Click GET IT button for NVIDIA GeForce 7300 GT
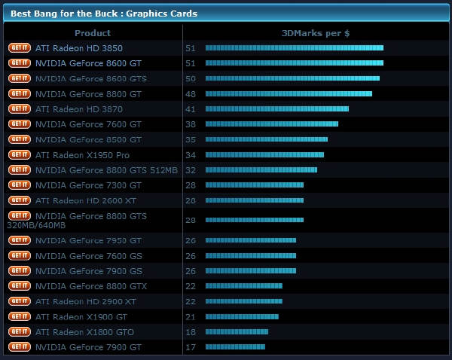 click(20, 185)
